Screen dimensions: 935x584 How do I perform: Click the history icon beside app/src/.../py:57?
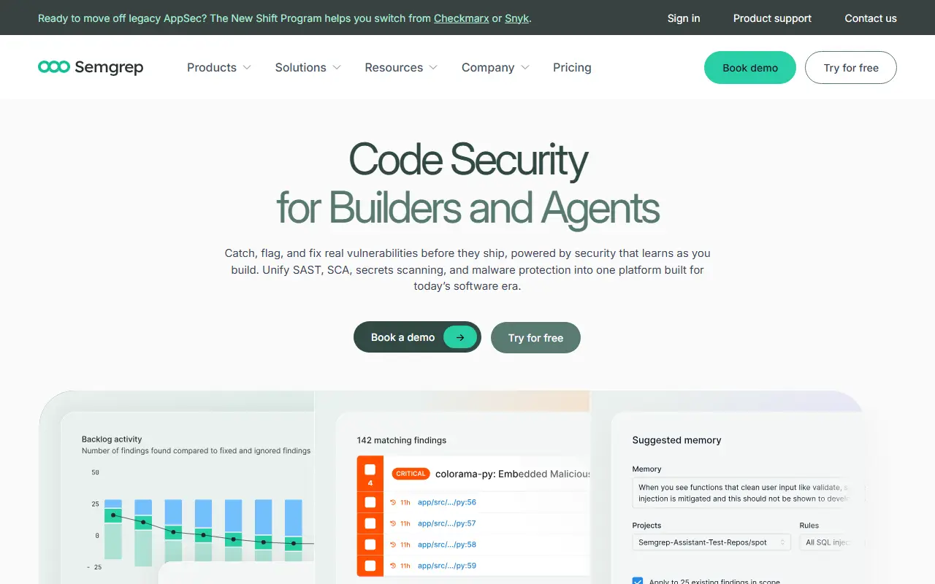[393, 523]
